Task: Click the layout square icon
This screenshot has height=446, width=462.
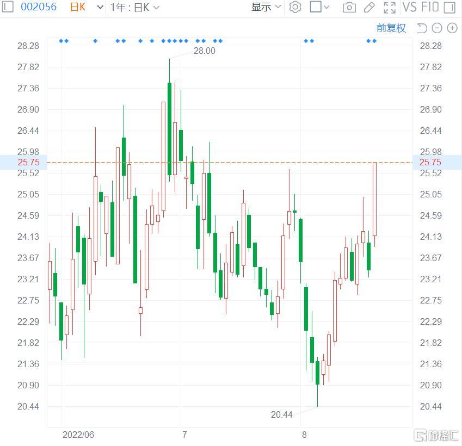Action: click(316, 7)
